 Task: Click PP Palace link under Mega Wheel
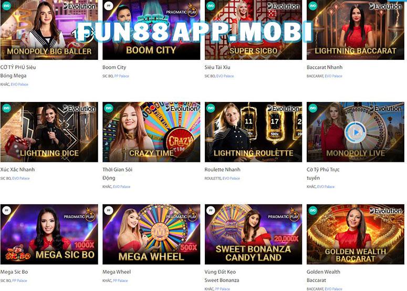click(x=120, y=280)
